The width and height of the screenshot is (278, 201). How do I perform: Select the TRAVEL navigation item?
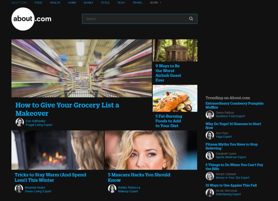click(x=137, y=2)
